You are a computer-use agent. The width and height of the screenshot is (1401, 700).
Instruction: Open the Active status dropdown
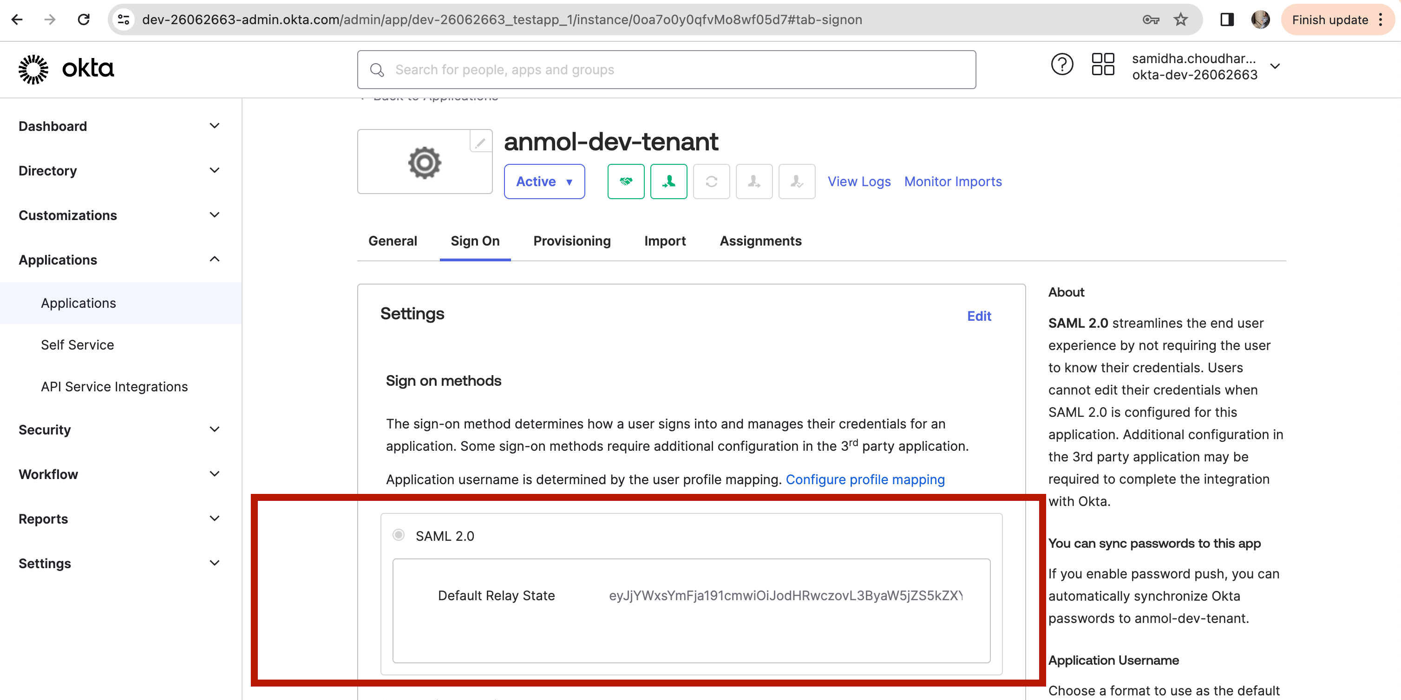(544, 181)
